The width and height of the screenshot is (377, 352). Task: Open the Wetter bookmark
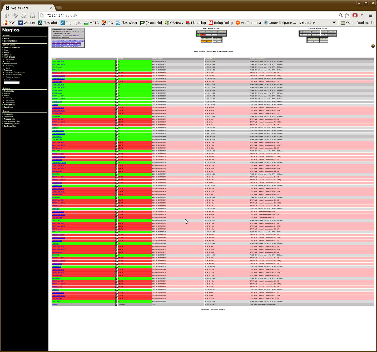tap(27, 23)
